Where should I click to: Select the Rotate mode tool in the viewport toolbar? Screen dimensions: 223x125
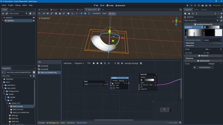coord(48,13)
